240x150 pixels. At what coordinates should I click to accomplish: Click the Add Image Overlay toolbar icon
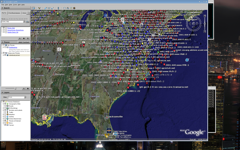click(x=52, y=8)
